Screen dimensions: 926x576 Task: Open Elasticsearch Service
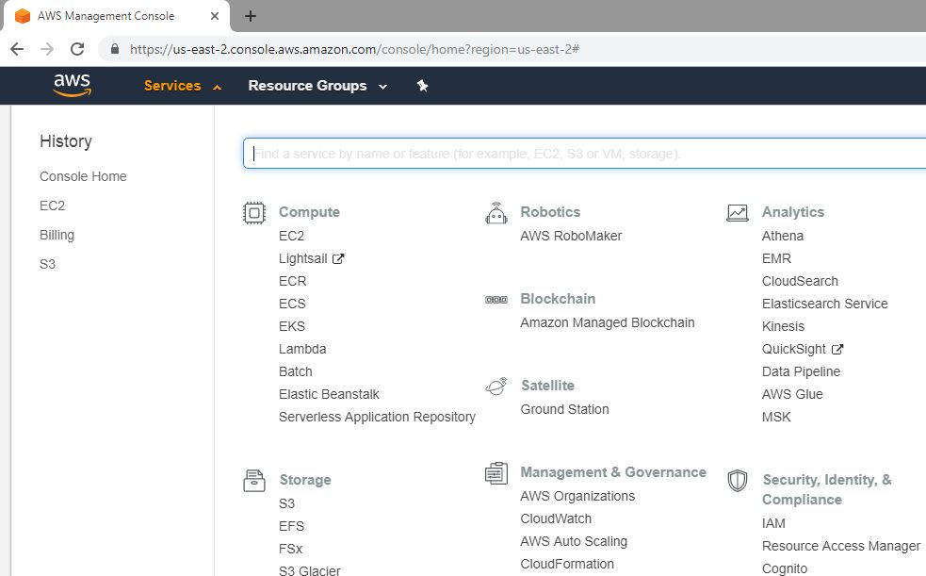[824, 304]
